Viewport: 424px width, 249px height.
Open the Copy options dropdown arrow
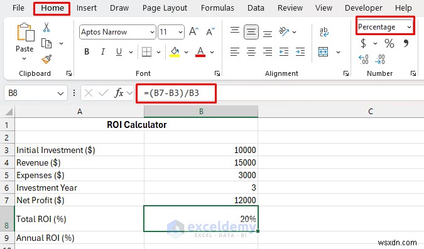tap(62, 43)
